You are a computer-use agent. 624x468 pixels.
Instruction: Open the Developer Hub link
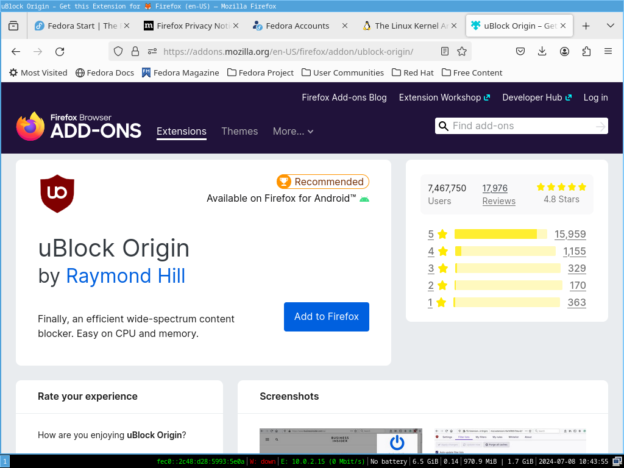coord(537,97)
